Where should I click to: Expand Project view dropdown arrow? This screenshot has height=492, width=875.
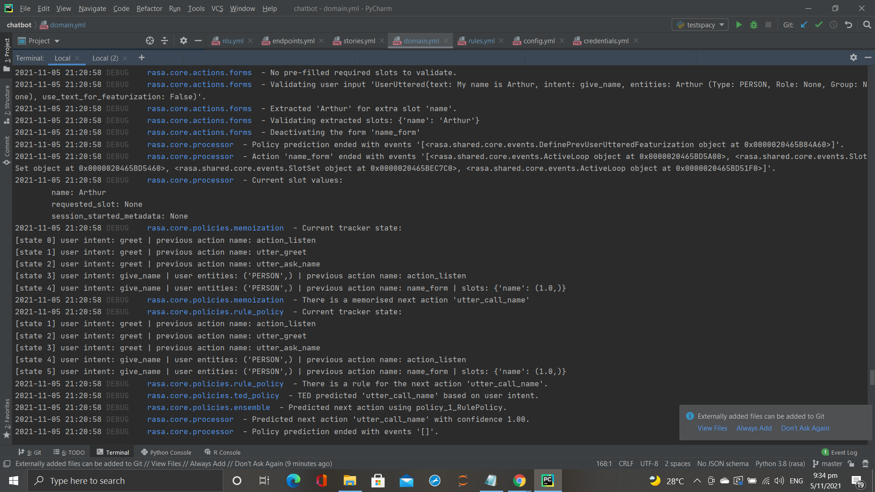[x=57, y=41]
